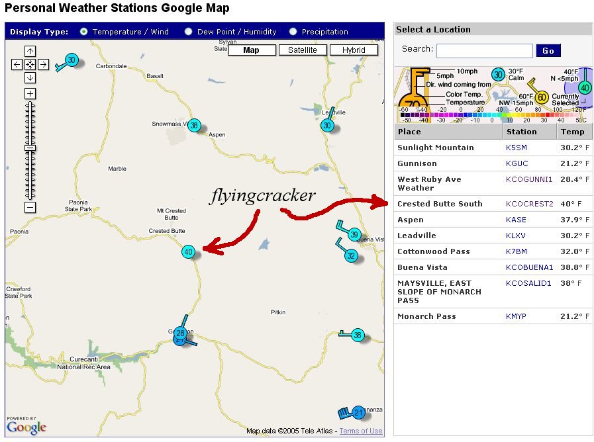This screenshot has width=594, height=442.
Task: Switch to Hybrid view tab
Action: pos(354,50)
